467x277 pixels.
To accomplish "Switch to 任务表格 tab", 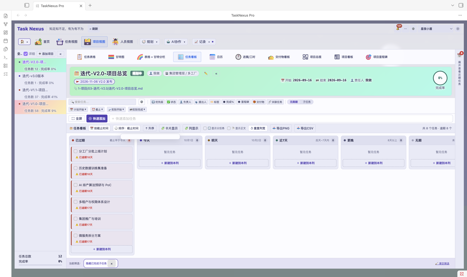I will pos(86,57).
